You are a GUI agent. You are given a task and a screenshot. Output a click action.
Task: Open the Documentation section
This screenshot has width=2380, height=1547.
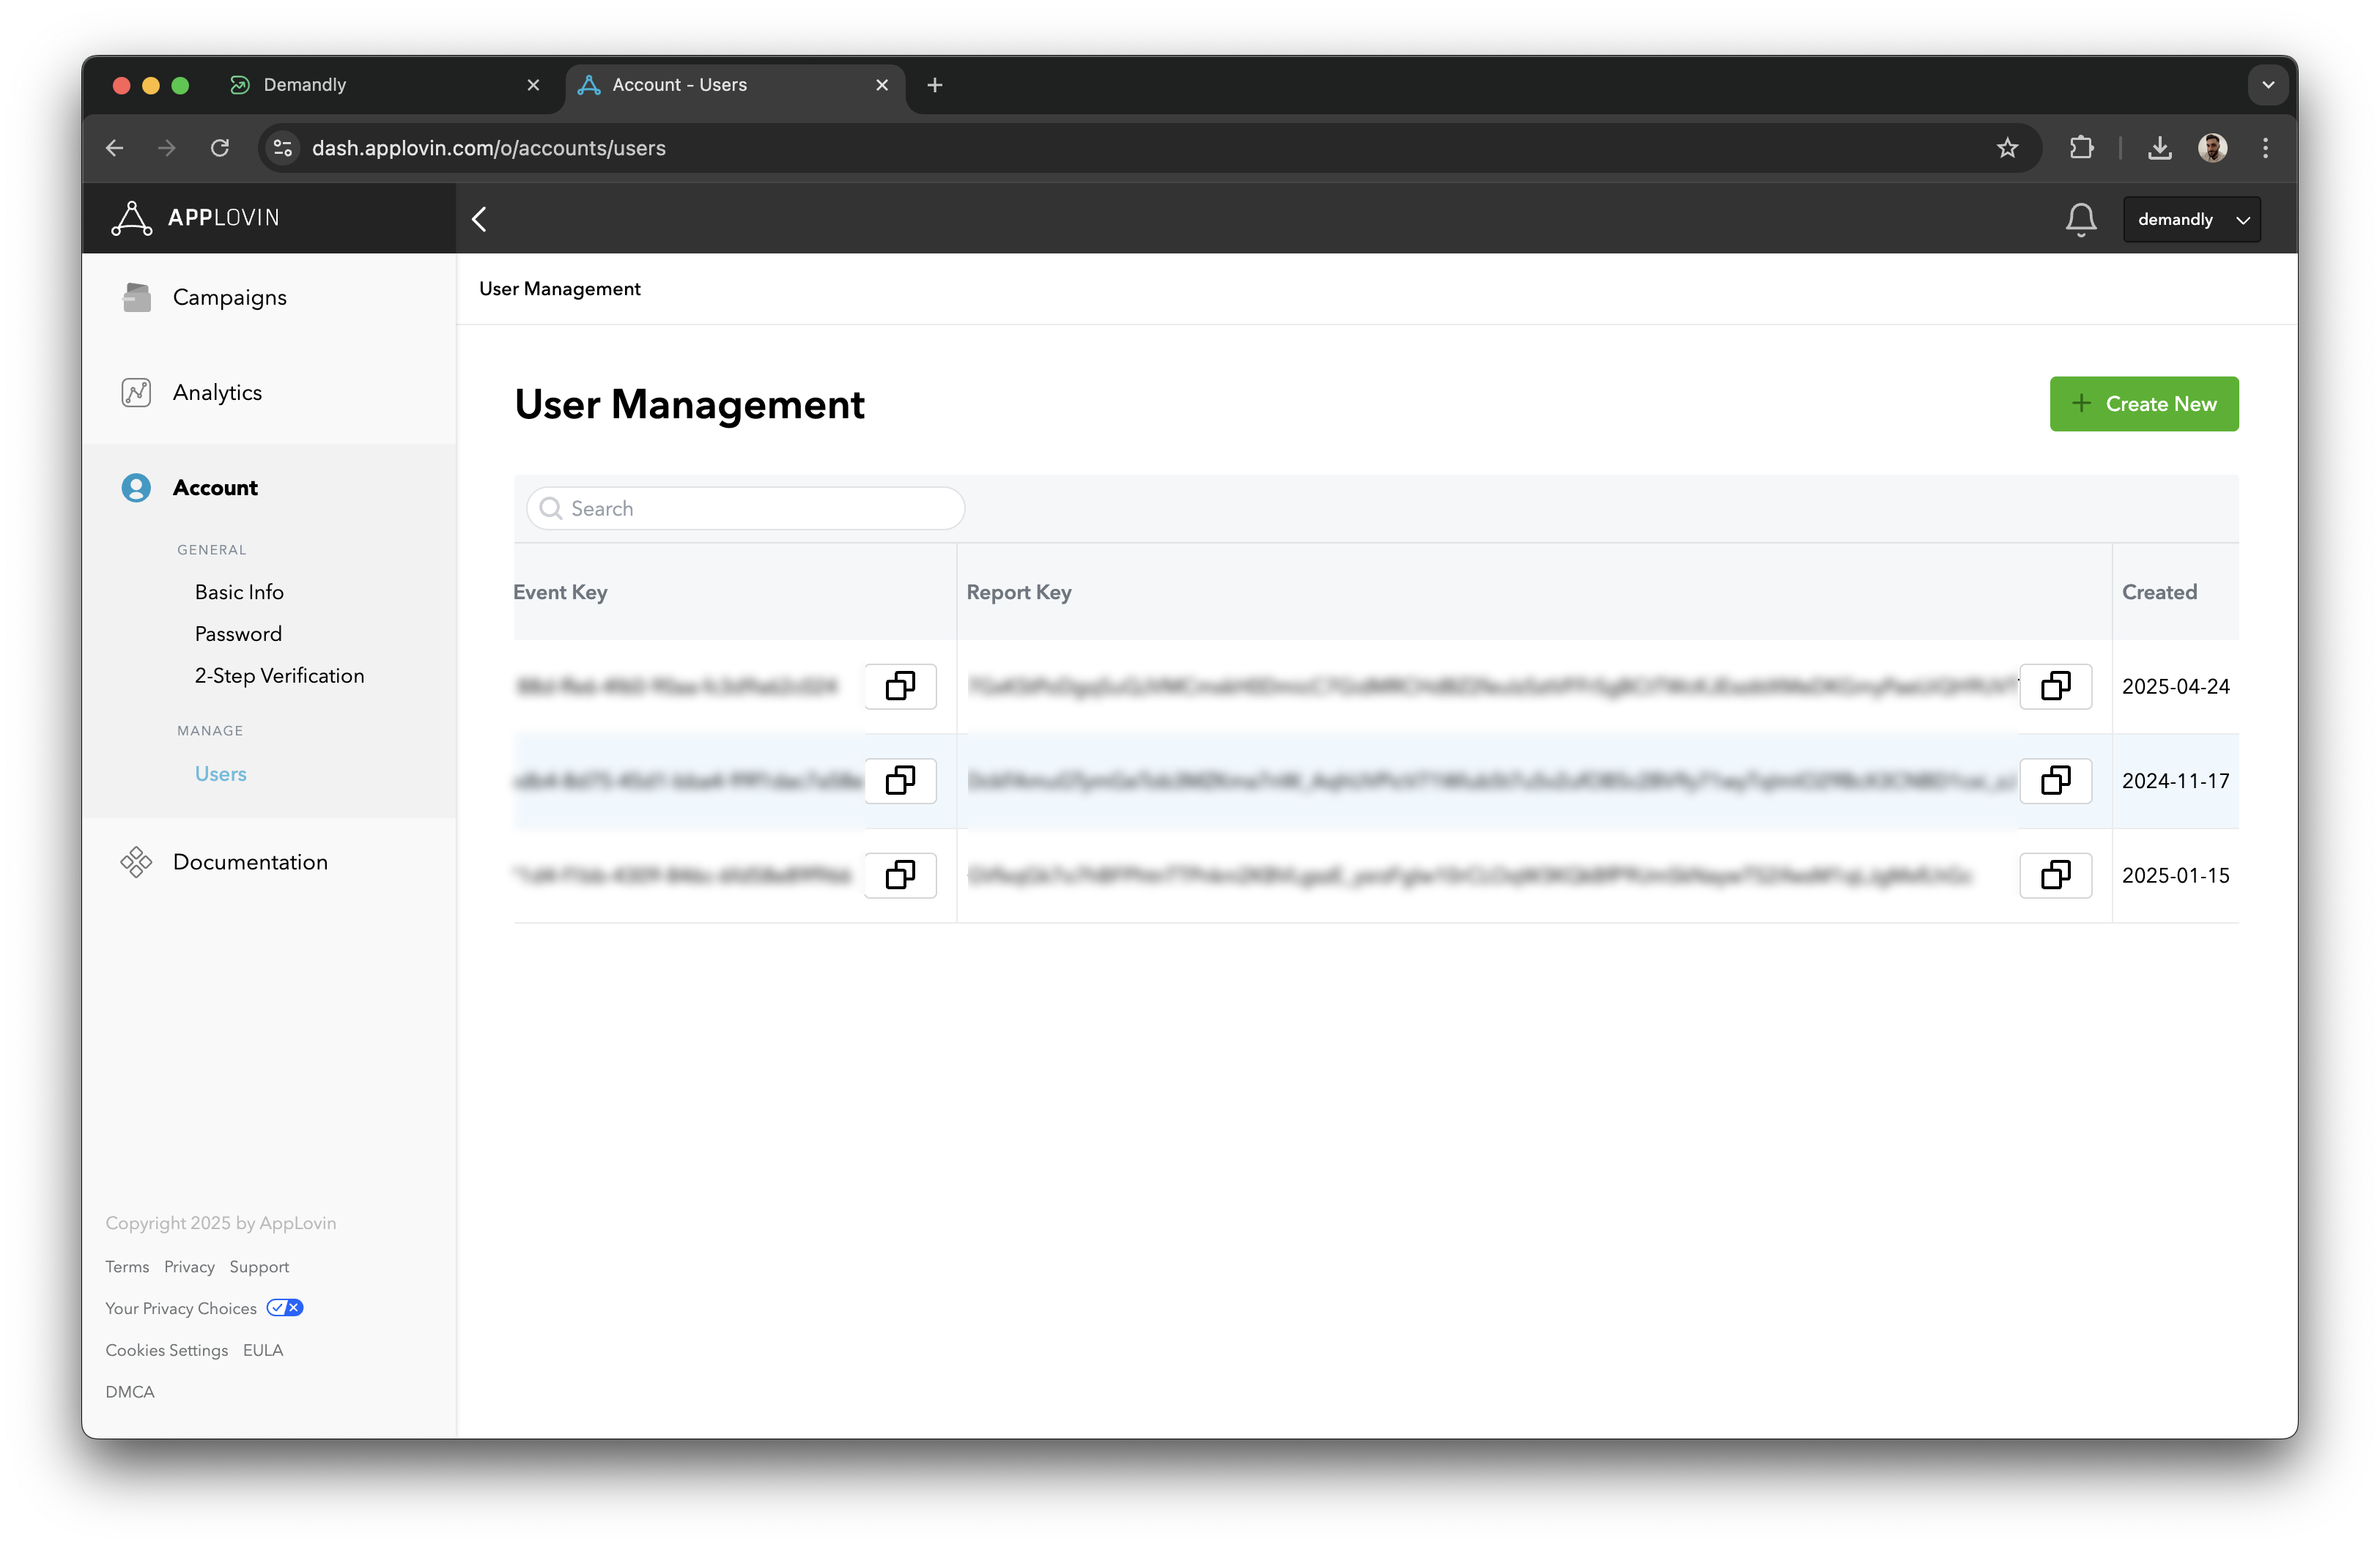tap(250, 862)
